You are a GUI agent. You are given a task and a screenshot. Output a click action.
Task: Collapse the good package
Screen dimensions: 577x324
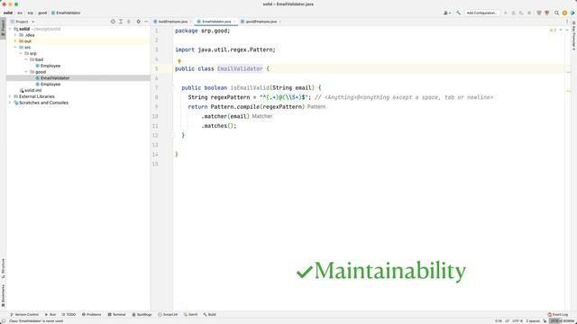pos(26,72)
